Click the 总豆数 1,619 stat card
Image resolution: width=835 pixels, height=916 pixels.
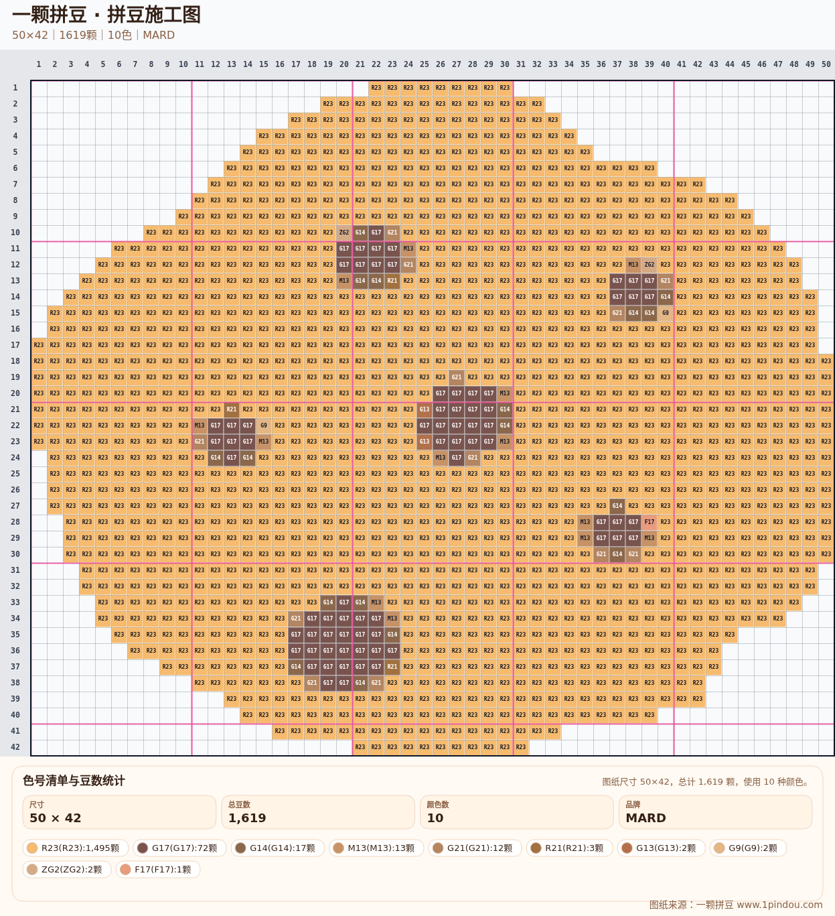[x=318, y=812]
